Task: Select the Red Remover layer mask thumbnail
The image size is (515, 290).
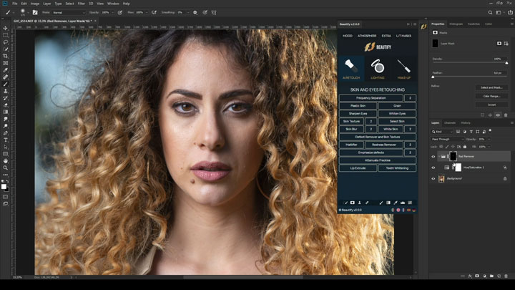Action: point(453,157)
